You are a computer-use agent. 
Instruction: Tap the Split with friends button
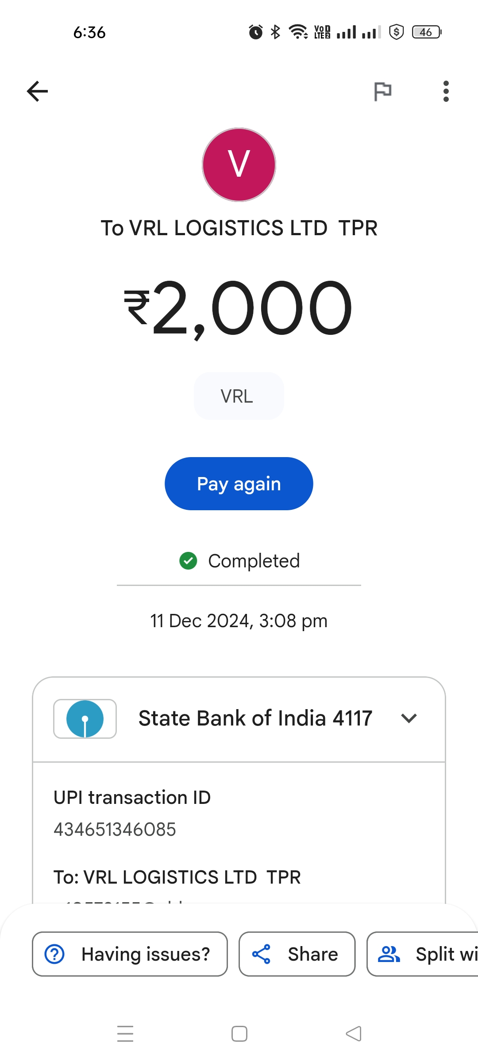[x=423, y=954]
